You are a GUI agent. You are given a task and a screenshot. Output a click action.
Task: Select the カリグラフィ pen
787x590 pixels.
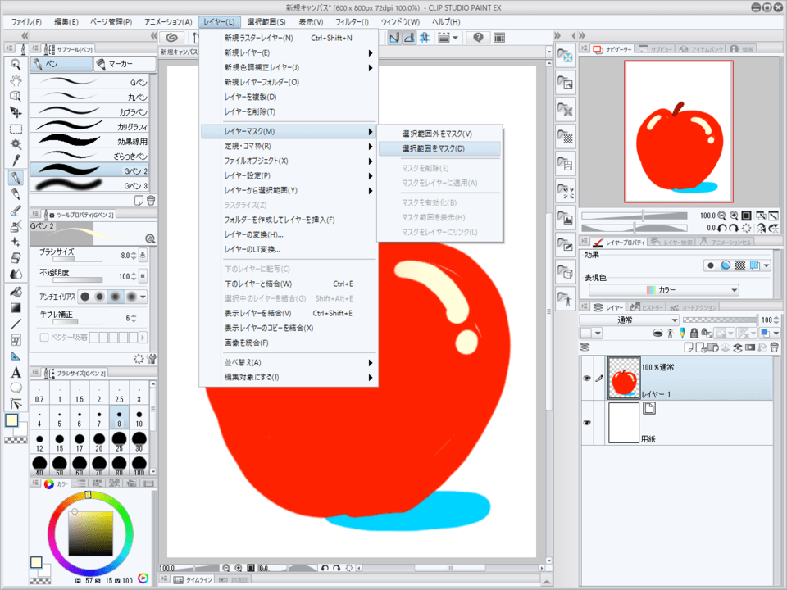pos(89,126)
